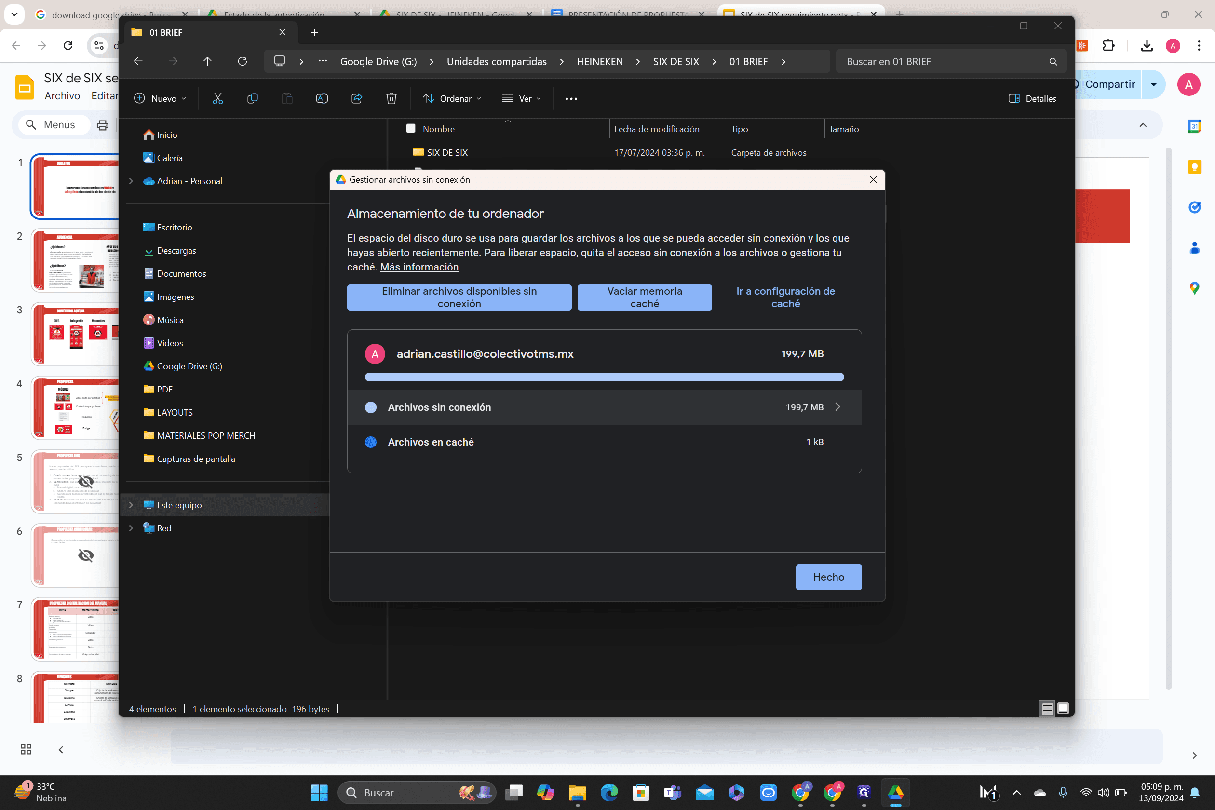Open the Ordenar dropdown
This screenshot has width=1215, height=810.
pyautogui.click(x=452, y=98)
